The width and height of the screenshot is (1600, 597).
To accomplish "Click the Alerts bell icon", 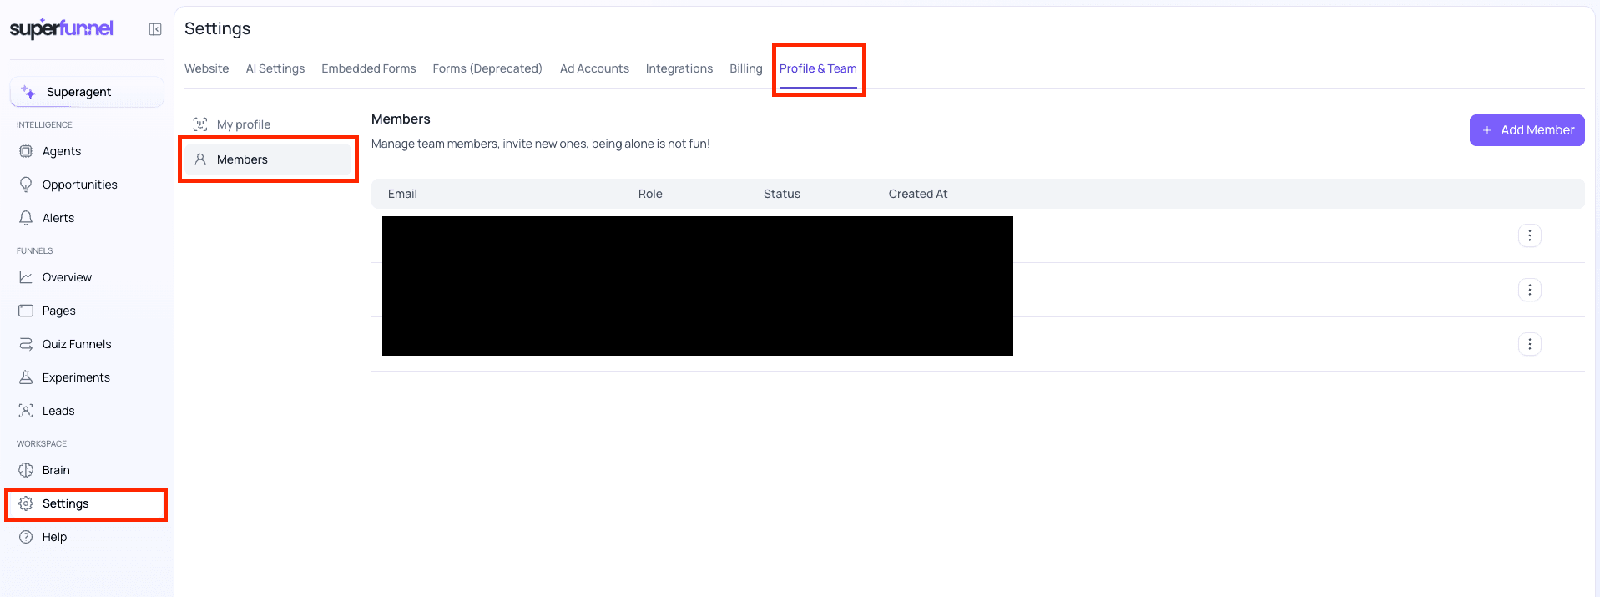I will (26, 218).
